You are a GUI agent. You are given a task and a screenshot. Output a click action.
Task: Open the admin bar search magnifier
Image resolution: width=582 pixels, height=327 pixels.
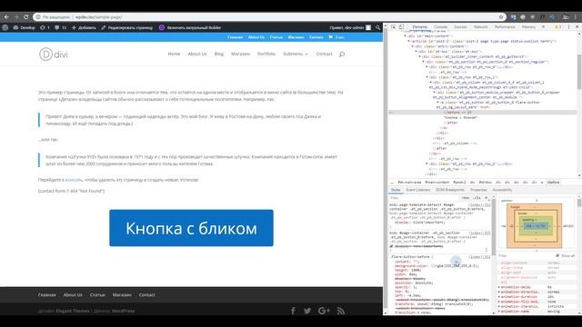pyautogui.click(x=377, y=27)
